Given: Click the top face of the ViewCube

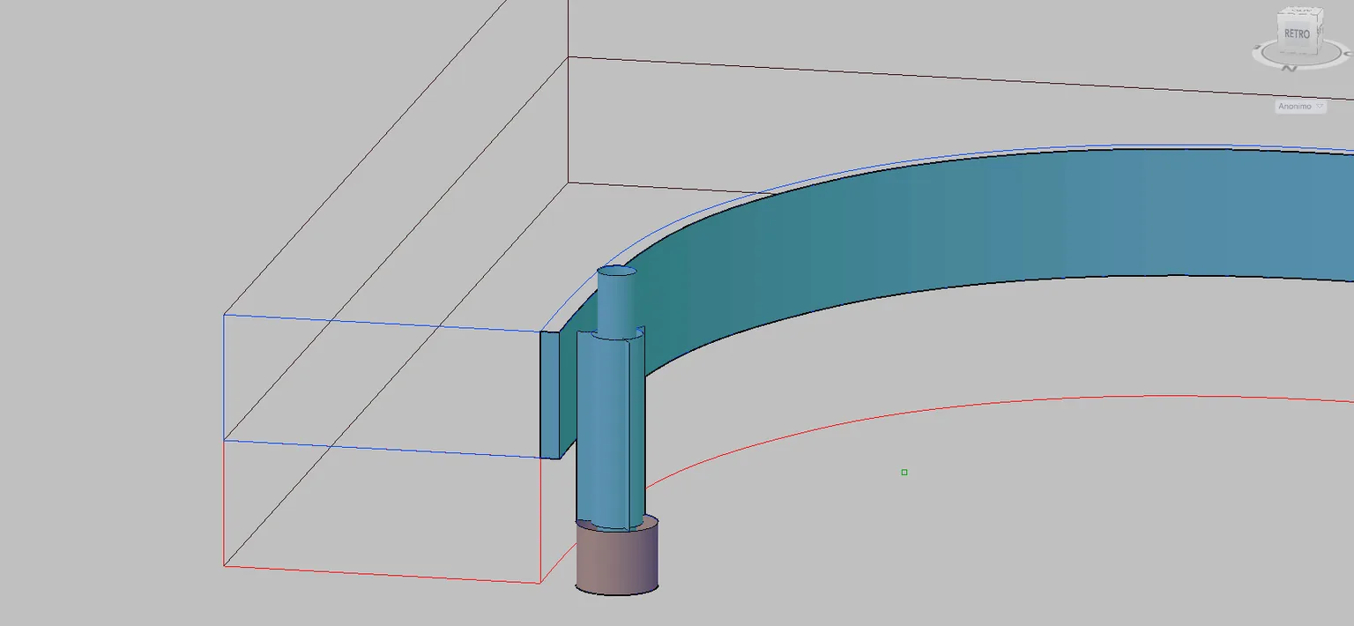Looking at the screenshot, I should click(1301, 11).
